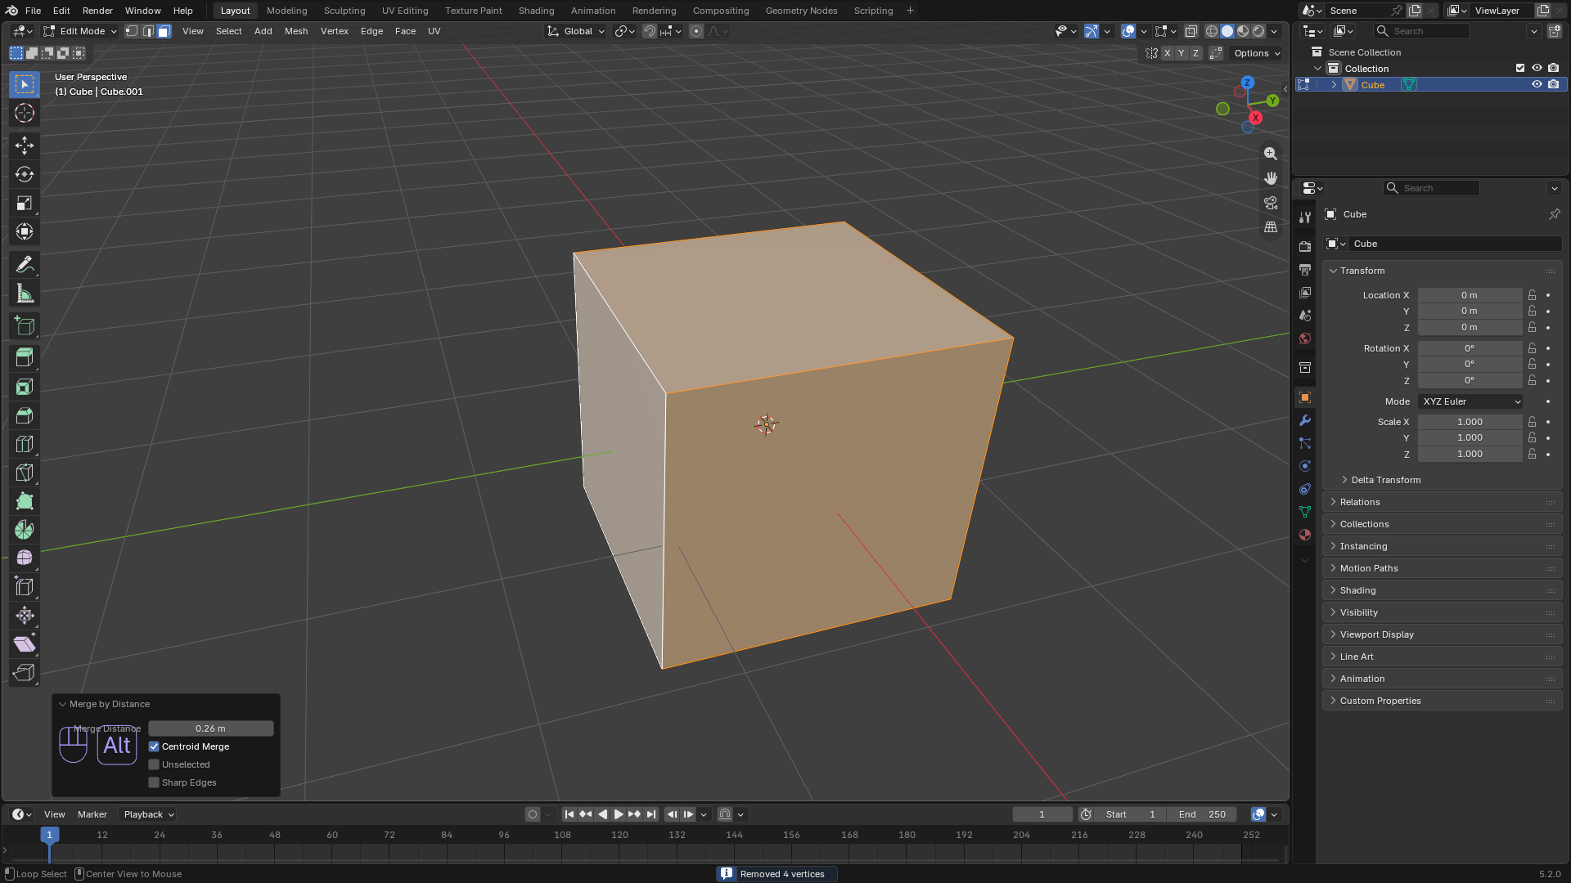Click the Scale X value field
Screen dimensions: 1571x883
coord(1470,422)
